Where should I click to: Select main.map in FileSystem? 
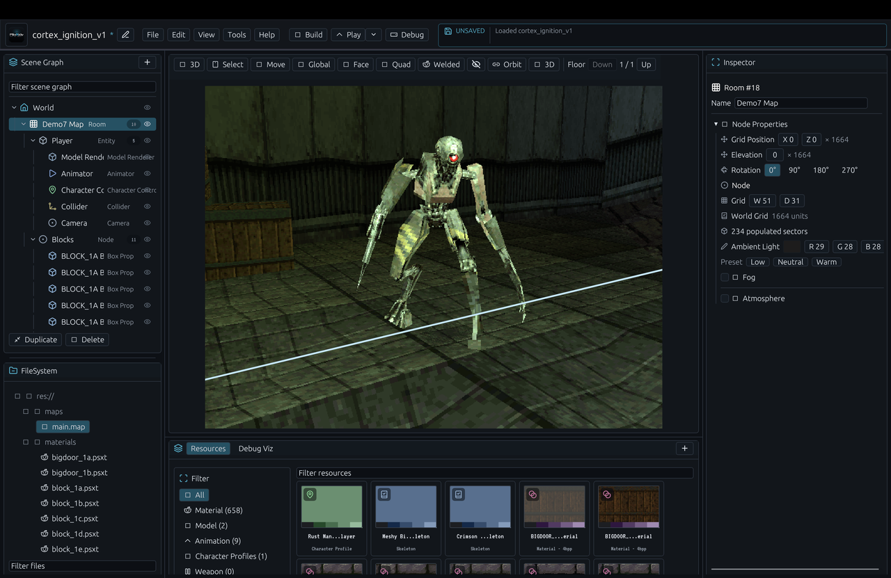click(63, 426)
